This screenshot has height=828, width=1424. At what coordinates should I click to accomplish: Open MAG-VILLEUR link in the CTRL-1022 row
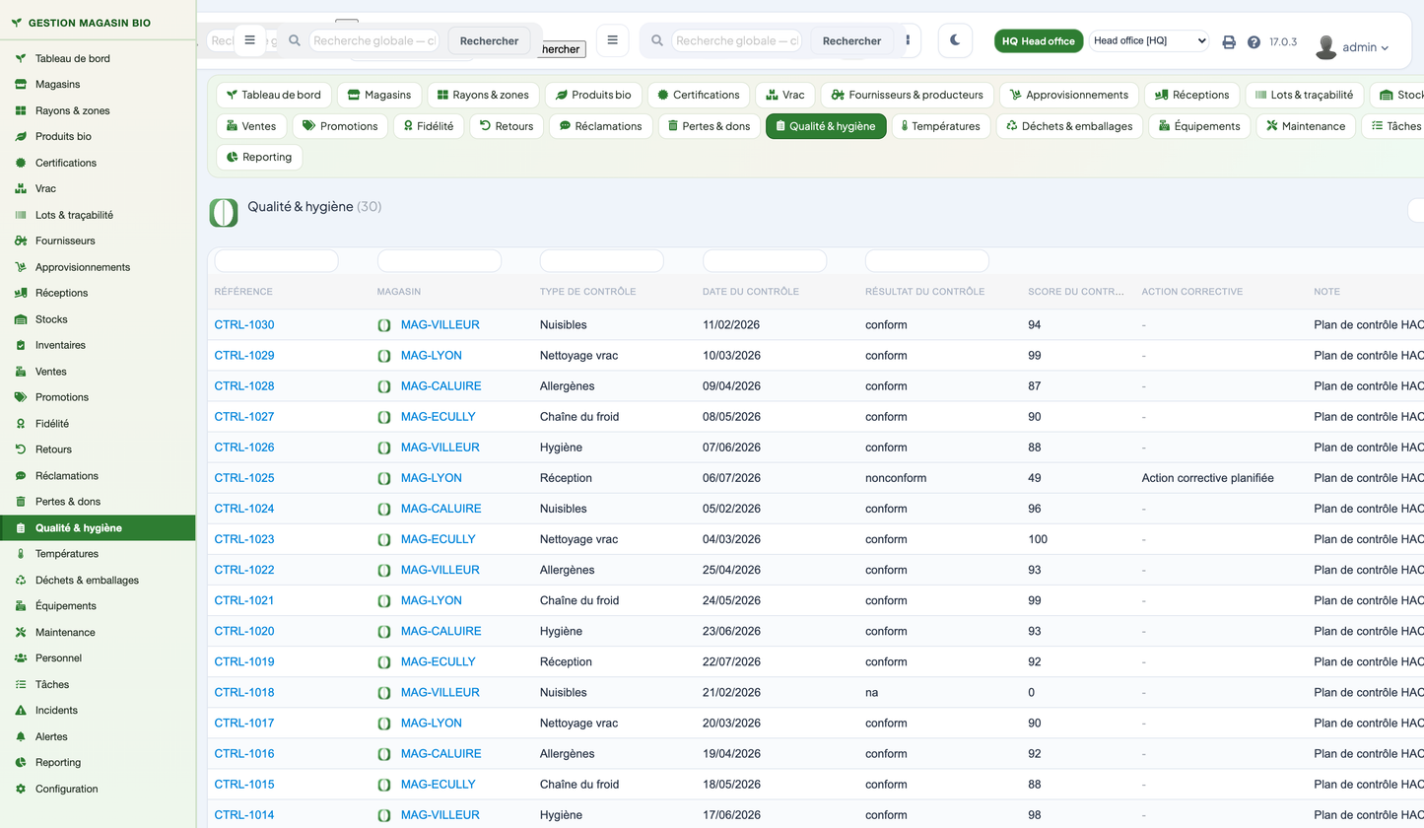pos(440,570)
